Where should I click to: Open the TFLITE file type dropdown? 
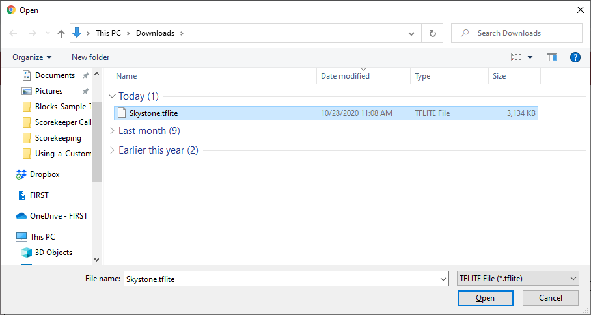517,279
